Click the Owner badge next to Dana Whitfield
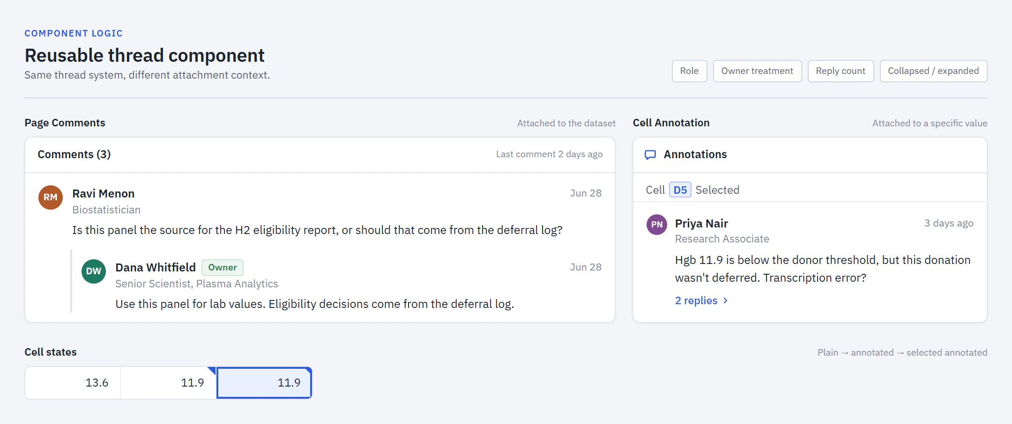This screenshot has width=1012, height=424. click(223, 268)
